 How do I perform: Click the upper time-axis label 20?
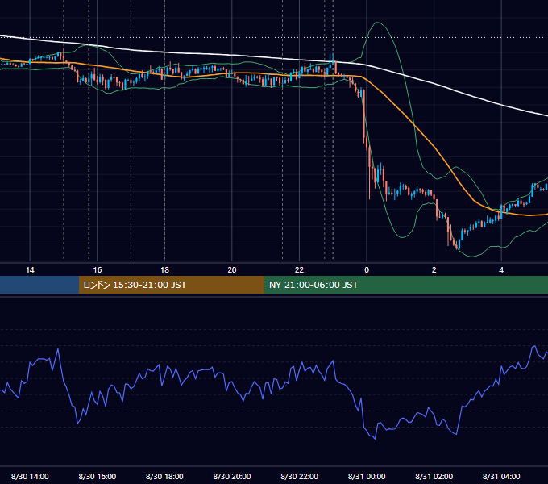click(x=232, y=270)
